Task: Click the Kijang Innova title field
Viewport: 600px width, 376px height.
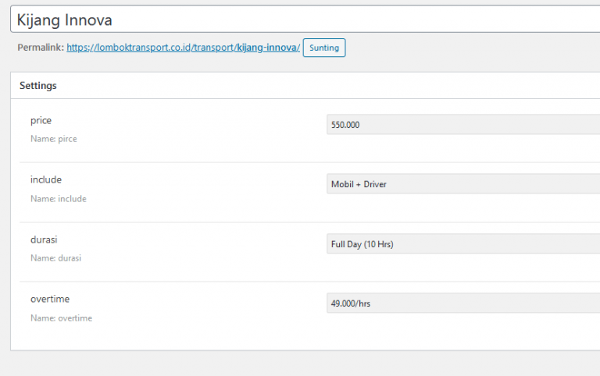Action: tap(305, 19)
